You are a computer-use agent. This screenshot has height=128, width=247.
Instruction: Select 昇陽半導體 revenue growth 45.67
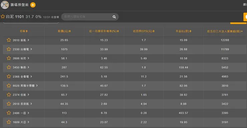pos(104,86)
